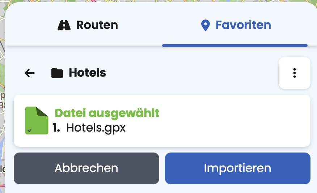Select the Favoriten tab label
Viewport: 317px width, 193px height.
coord(243,25)
